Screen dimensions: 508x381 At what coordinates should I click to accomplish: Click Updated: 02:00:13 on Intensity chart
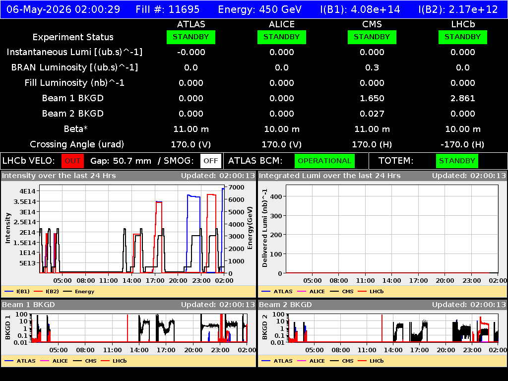pos(218,176)
